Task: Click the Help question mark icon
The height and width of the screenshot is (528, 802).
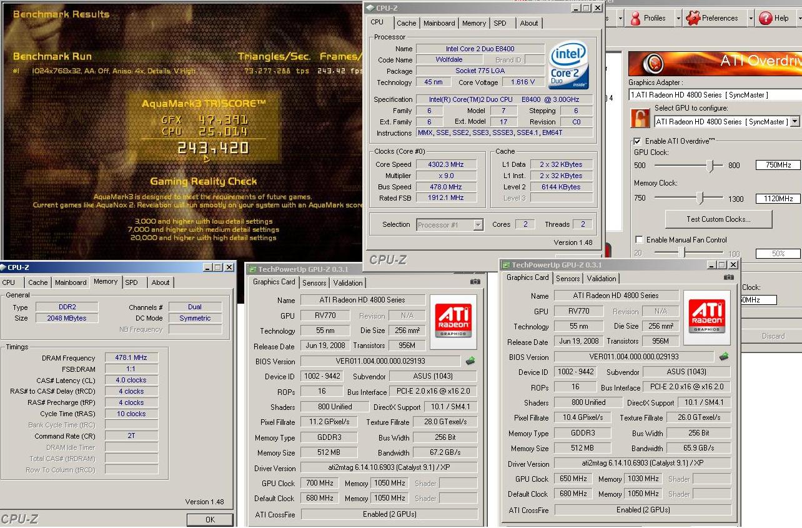Action: (765, 18)
